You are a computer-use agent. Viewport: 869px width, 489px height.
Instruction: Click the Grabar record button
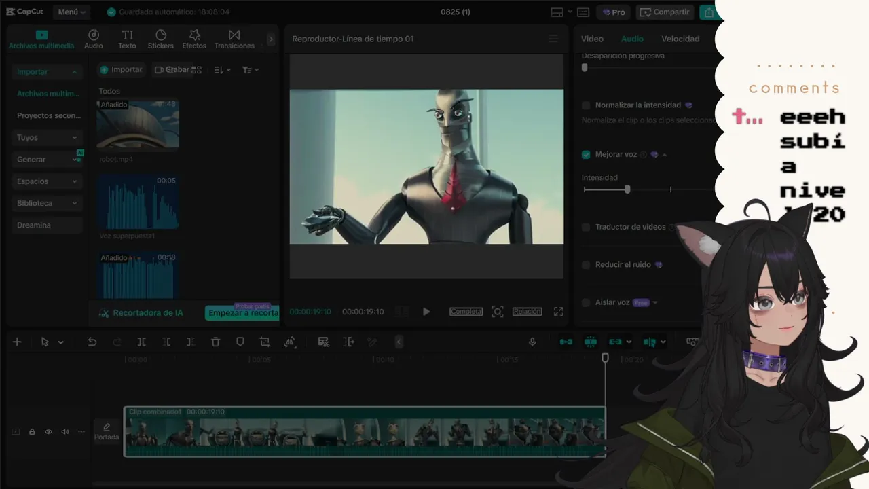172,69
